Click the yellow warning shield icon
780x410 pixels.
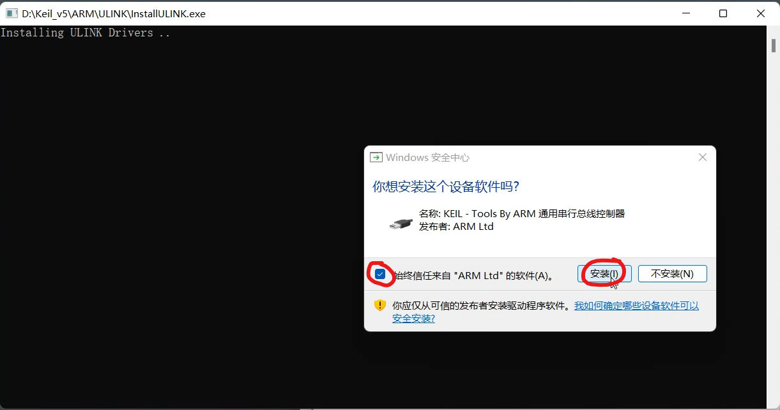click(380, 305)
